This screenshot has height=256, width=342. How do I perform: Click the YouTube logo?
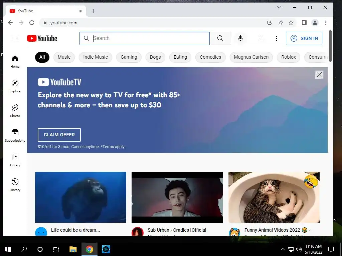42,39
